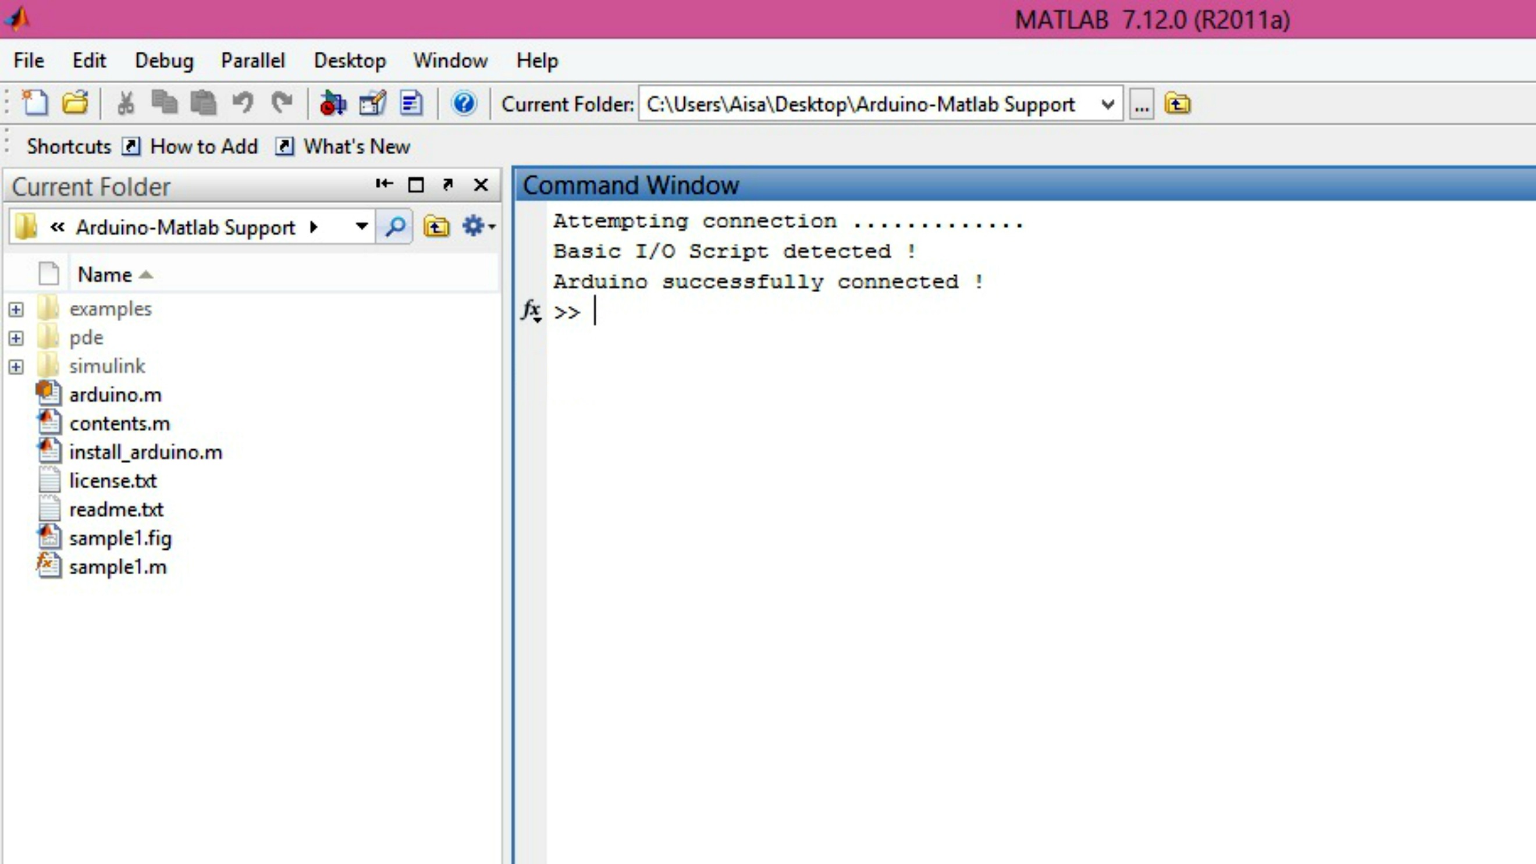1536x864 pixels.
Task: Sort files by the Name column
Action: pyautogui.click(x=115, y=274)
